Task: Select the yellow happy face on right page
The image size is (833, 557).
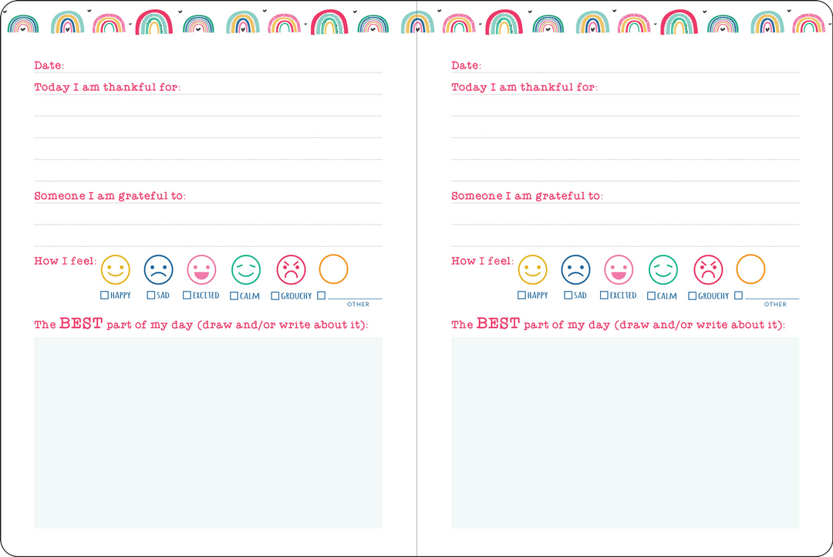Action: pyautogui.click(x=532, y=269)
